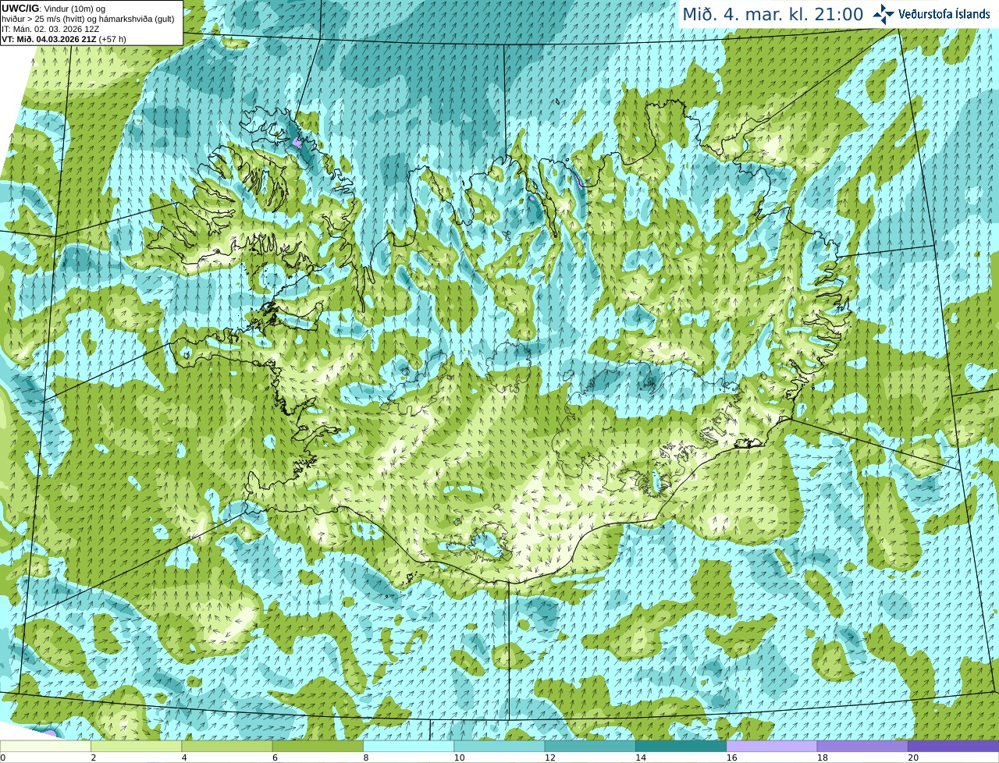Pick the dark teal 14–16 m/s legend swatch
Screen dimensions: 999x763
coord(681,746)
